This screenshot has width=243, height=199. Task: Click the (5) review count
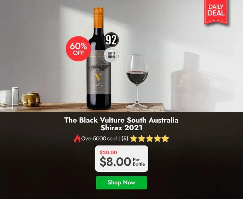click(x=125, y=139)
